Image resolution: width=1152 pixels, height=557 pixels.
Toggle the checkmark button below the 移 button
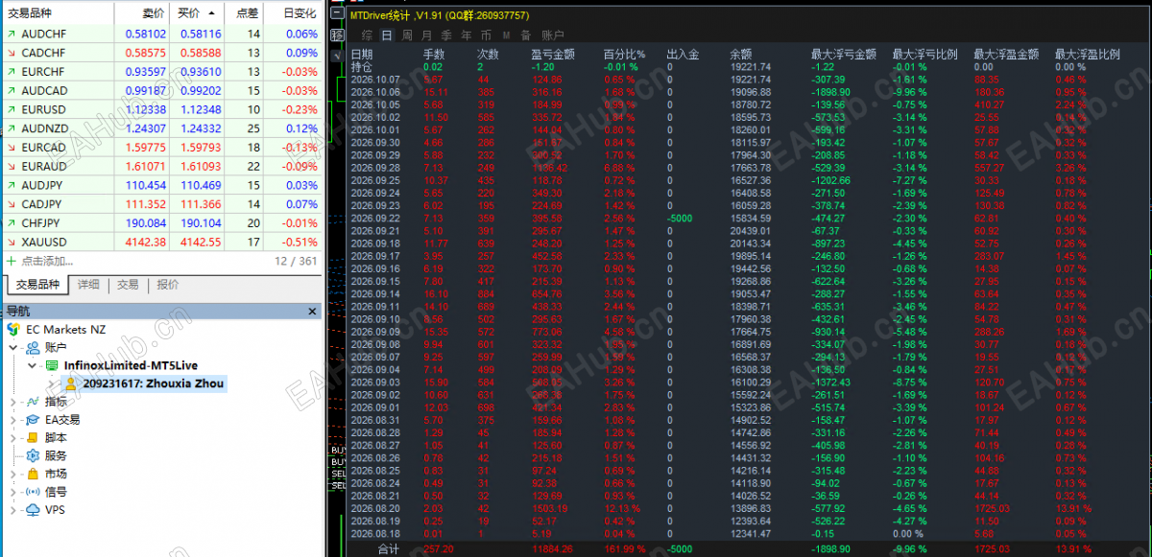336,55
